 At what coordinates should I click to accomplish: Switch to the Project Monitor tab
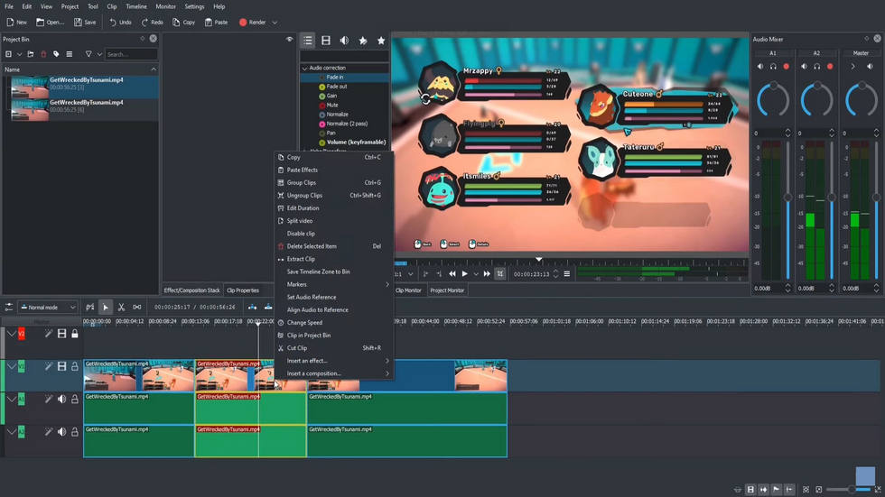coord(447,290)
